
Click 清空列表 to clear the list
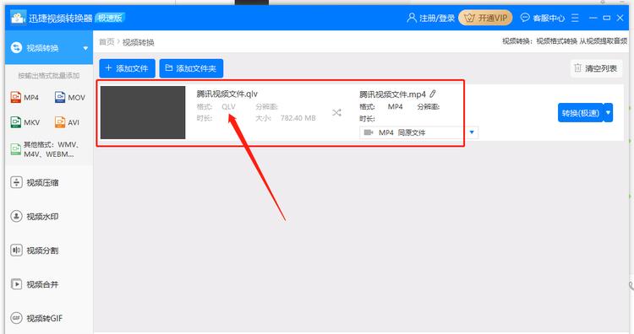[596, 68]
